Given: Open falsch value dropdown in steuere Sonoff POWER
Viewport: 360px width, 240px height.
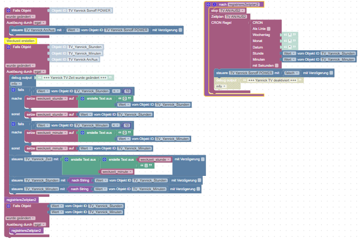Looking at the screenshot, I should pos(292,73).
